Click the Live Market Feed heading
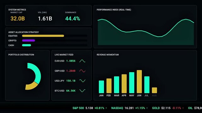 click(64, 55)
